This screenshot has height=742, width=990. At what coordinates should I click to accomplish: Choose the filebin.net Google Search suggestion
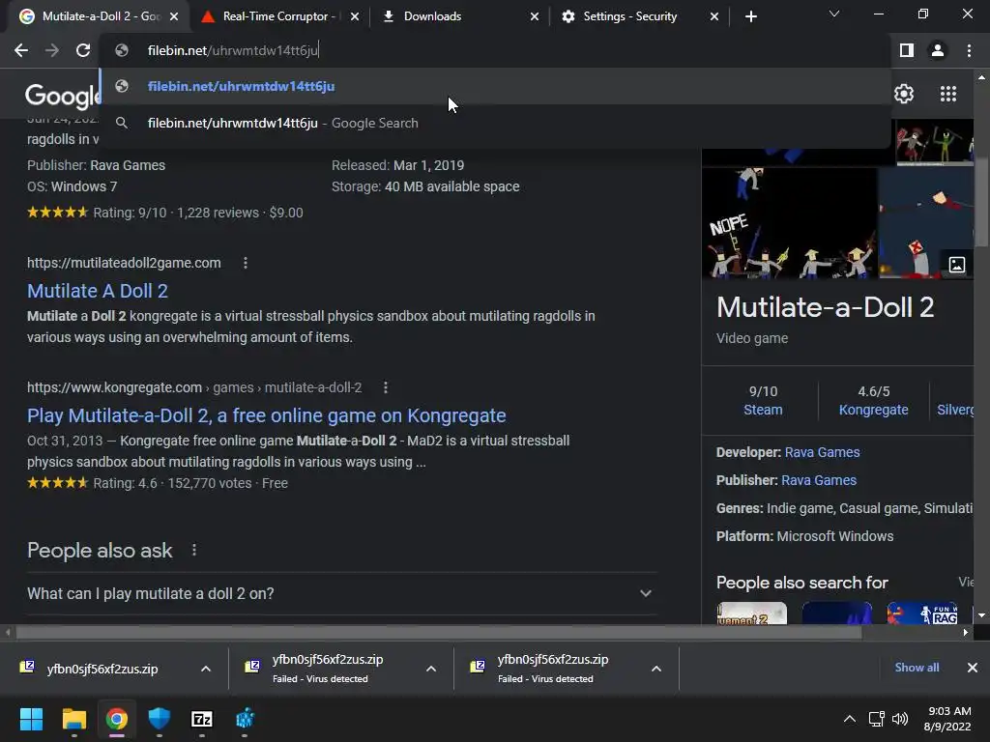496,123
